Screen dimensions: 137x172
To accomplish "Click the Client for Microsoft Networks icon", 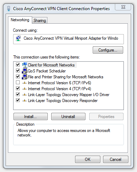I will tap(25, 65).
